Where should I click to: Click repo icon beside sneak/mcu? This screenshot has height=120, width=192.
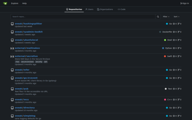tap(12, 100)
